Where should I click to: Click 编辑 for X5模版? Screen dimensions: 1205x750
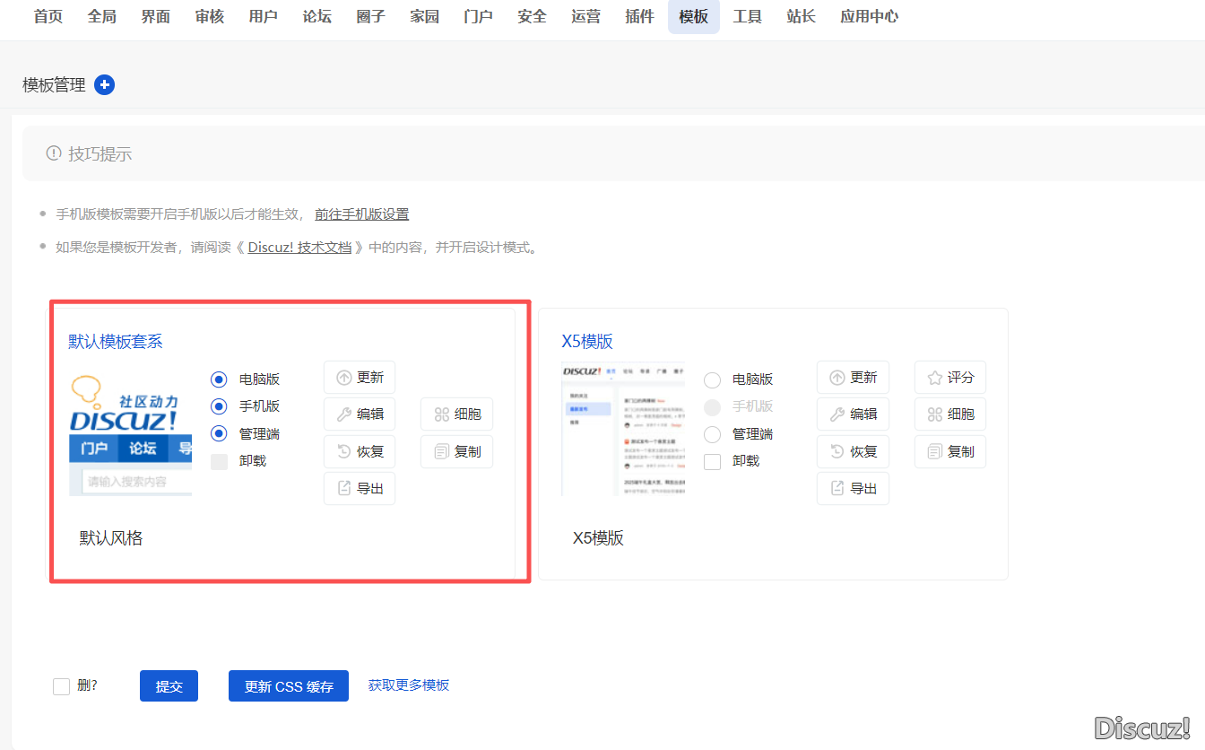click(x=853, y=414)
